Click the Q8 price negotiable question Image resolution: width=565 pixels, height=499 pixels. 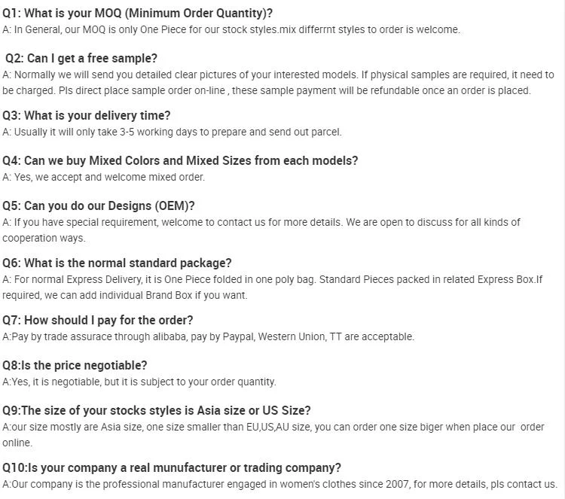pos(75,366)
